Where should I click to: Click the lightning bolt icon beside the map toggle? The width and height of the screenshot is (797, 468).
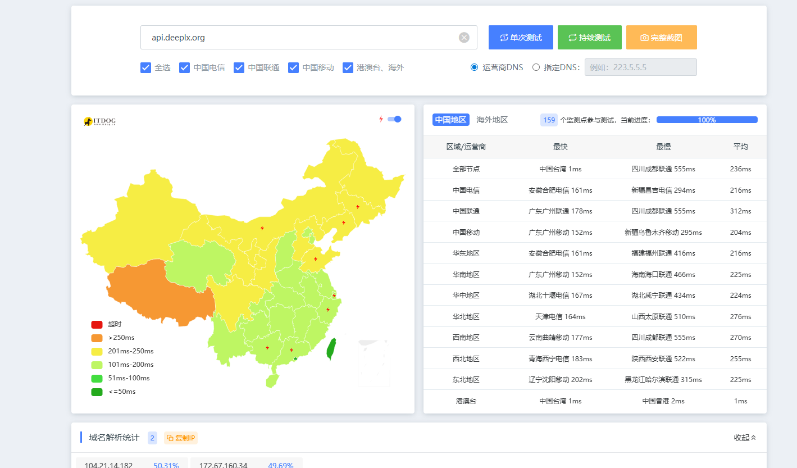[x=381, y=119]
